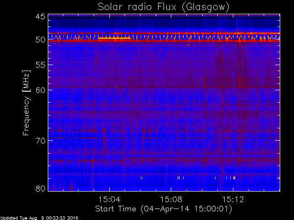The width and height of the screenshot is (294, 220).
Task: Click the 'Frequency [MHz]' axis label
Action: tap(26, 103)
